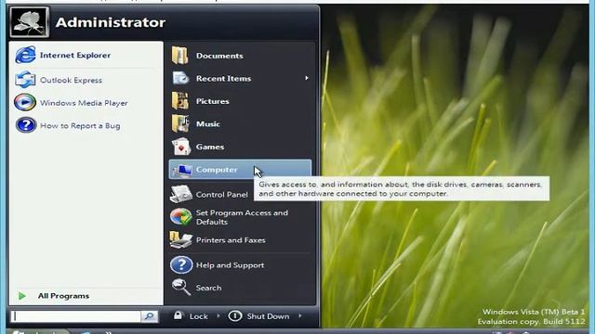
Task: Click the Windows Media Player icon
Action: (25, 103)
